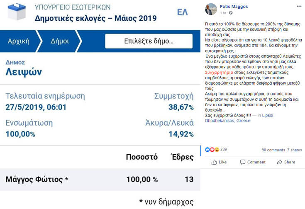Select the Μάγγος Φώτιος candidate row
The height and width of the screenshot is (209, 305).
coord(100,180)
